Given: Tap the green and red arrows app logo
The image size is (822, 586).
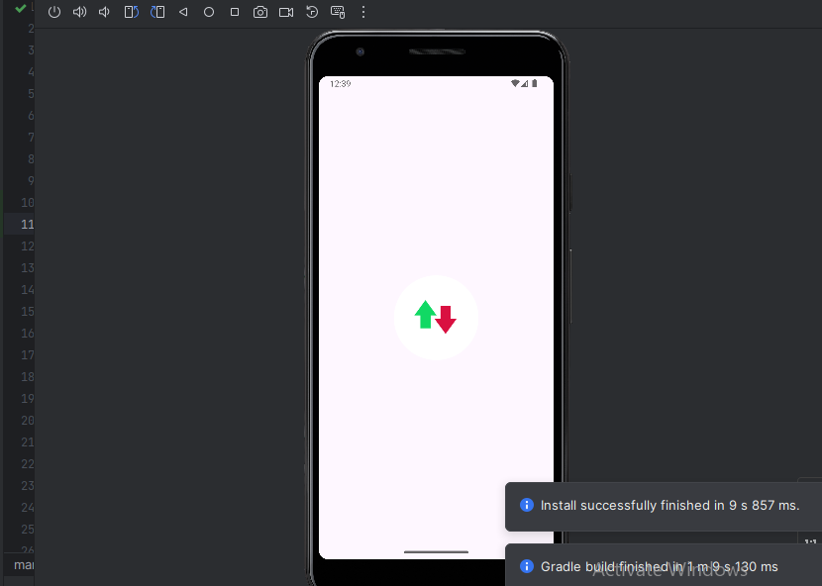Looking at the screenshot, I should pos(436,317).
